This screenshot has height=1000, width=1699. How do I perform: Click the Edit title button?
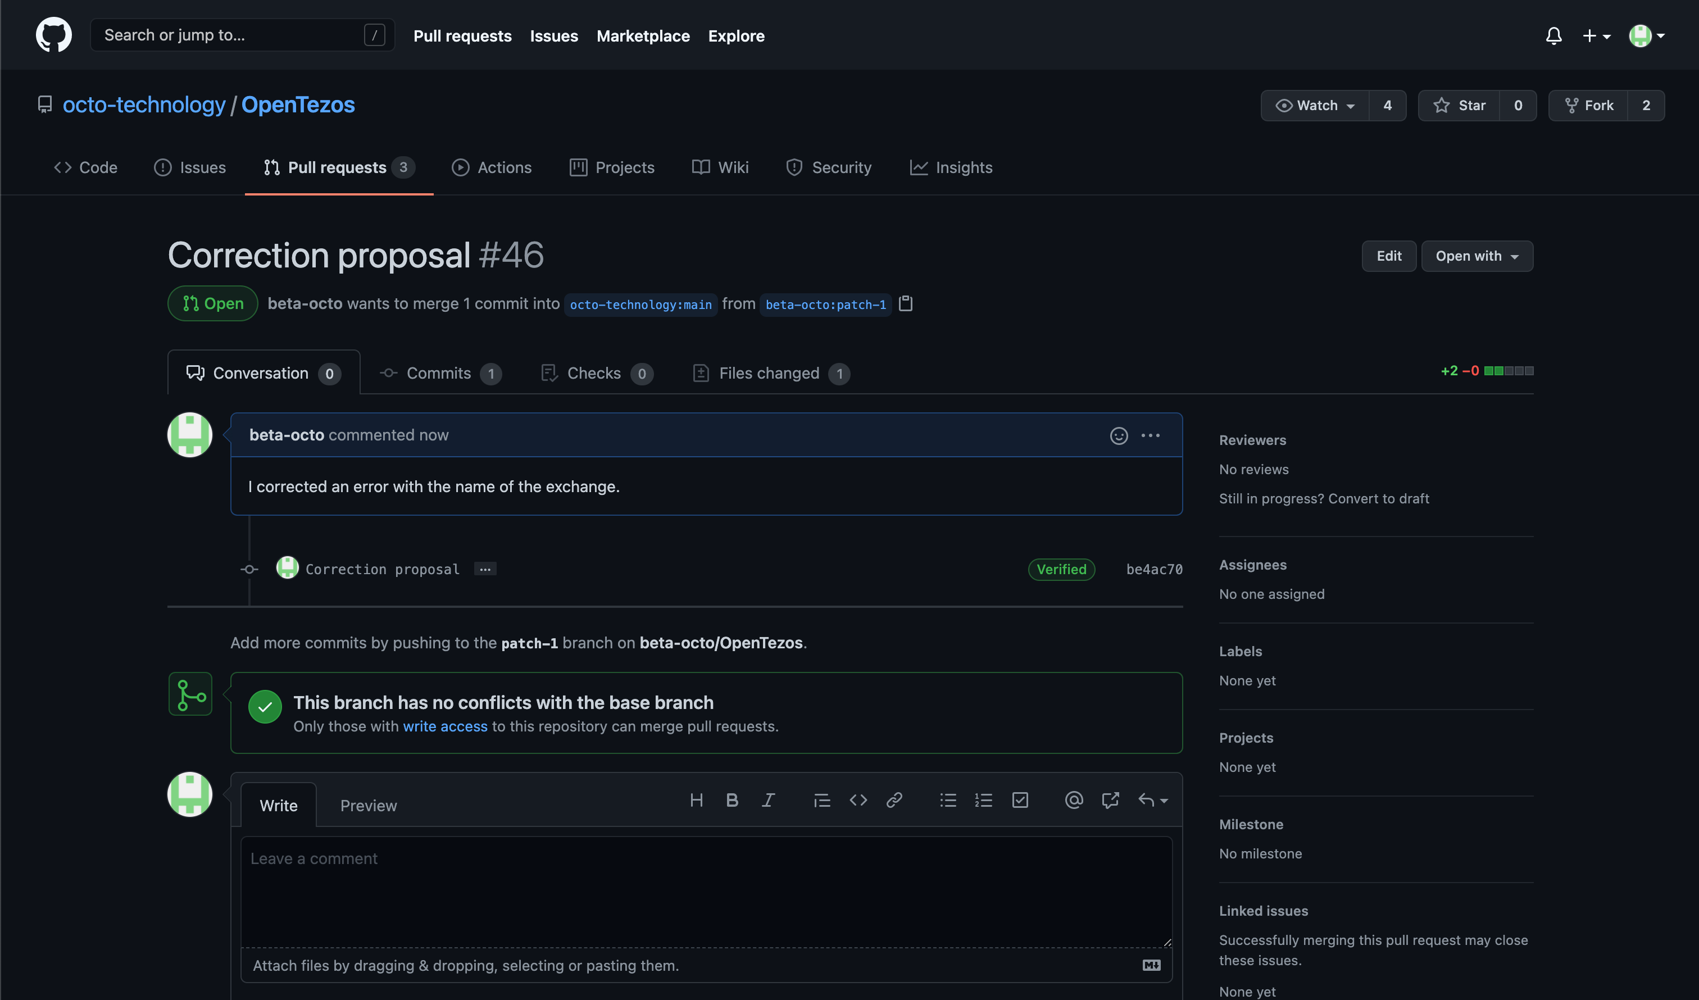(x=1388, y=256)
